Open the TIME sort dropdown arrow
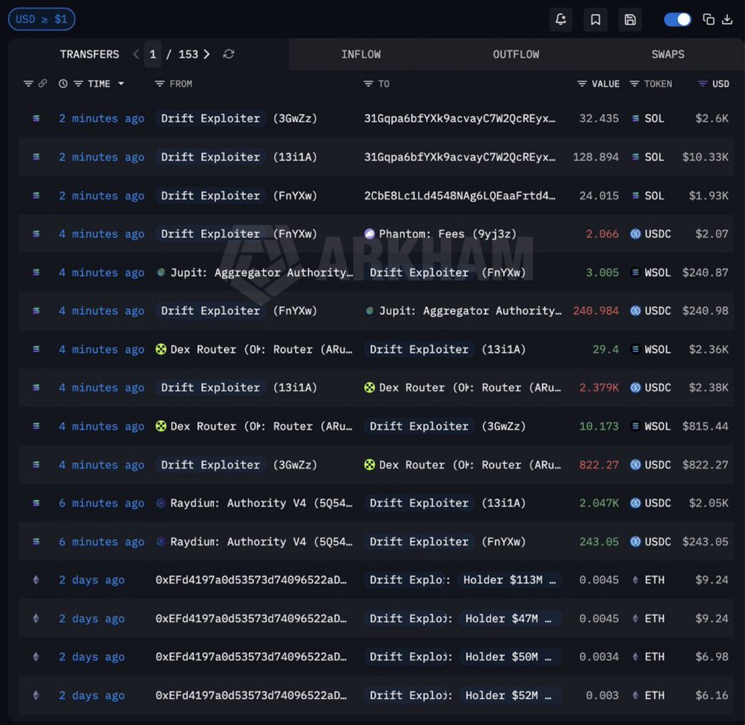Screen dimensions: 745x725 click(x=121, y=84)
